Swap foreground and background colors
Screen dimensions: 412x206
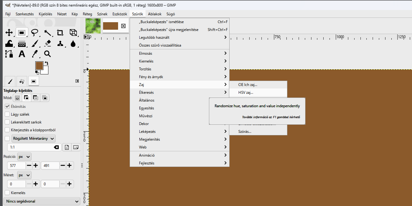tap(47, 63)
